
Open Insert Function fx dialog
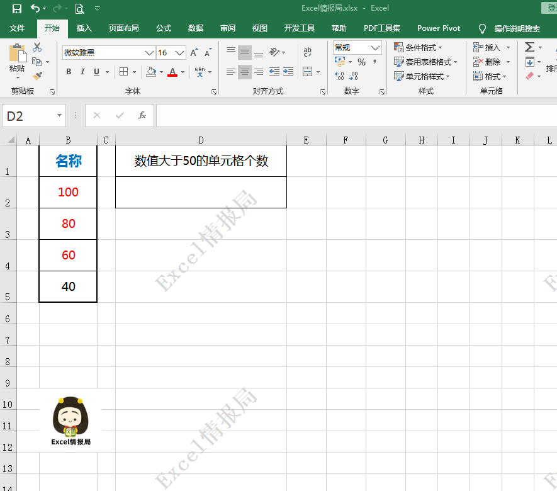click(142, 115)
